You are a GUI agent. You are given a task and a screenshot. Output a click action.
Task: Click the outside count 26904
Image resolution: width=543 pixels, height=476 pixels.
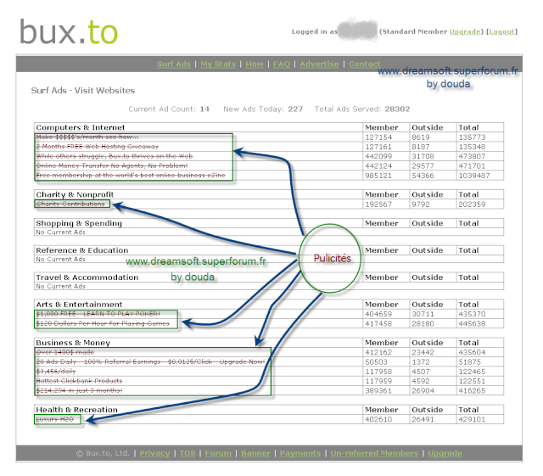pos(423,391)
